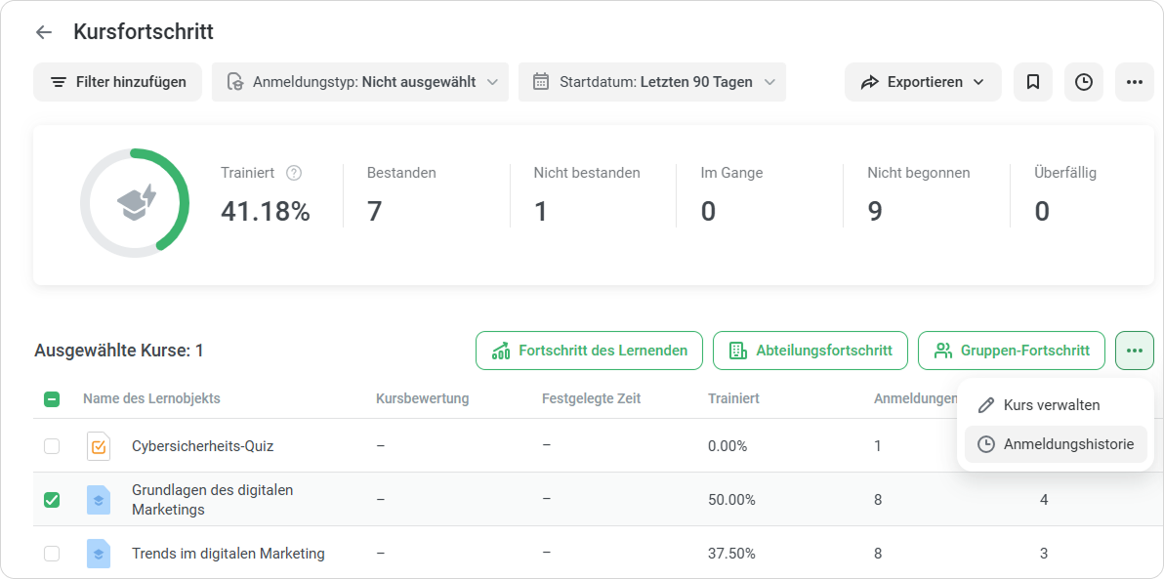Uncheck the Grundlagen des digitalen Marketings checkbox
Viewport: 1164px width, 579px height.
click(52, 500)
